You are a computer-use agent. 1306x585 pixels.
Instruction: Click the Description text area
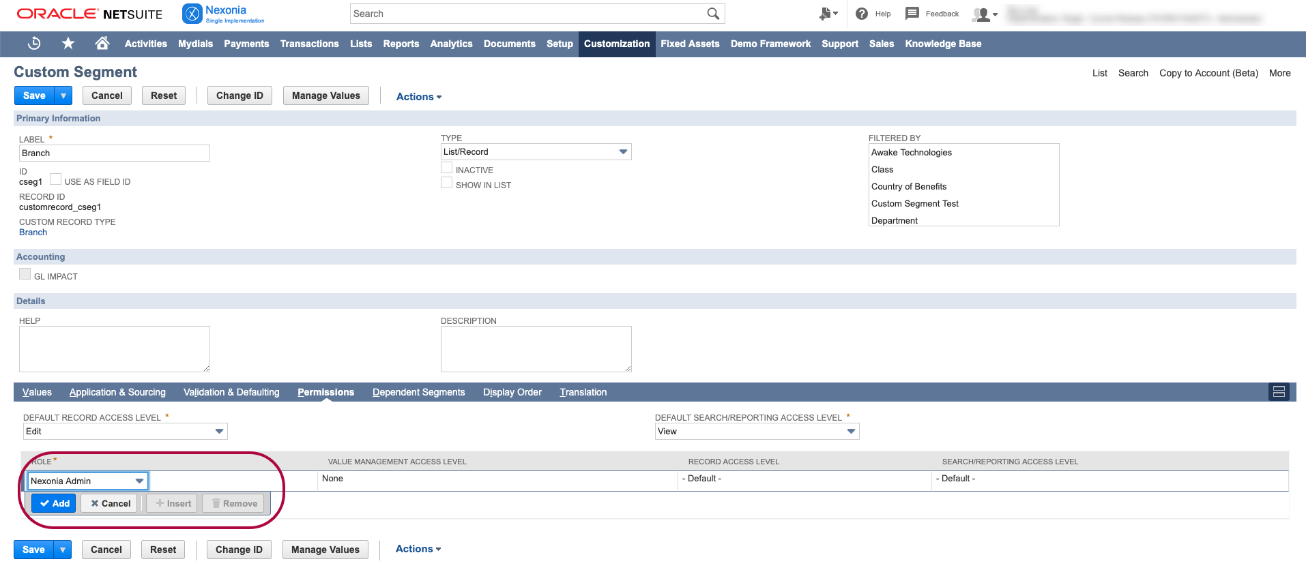click(536, 349)
